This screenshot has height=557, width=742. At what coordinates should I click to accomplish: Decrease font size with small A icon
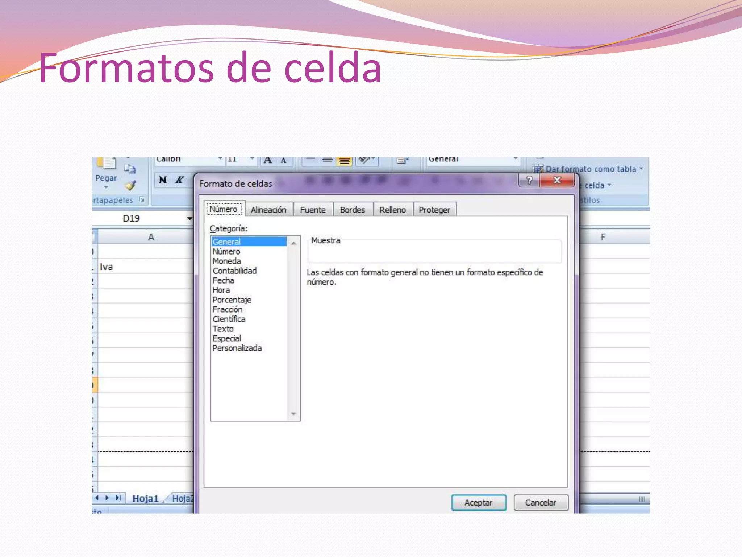coord(284,160)
